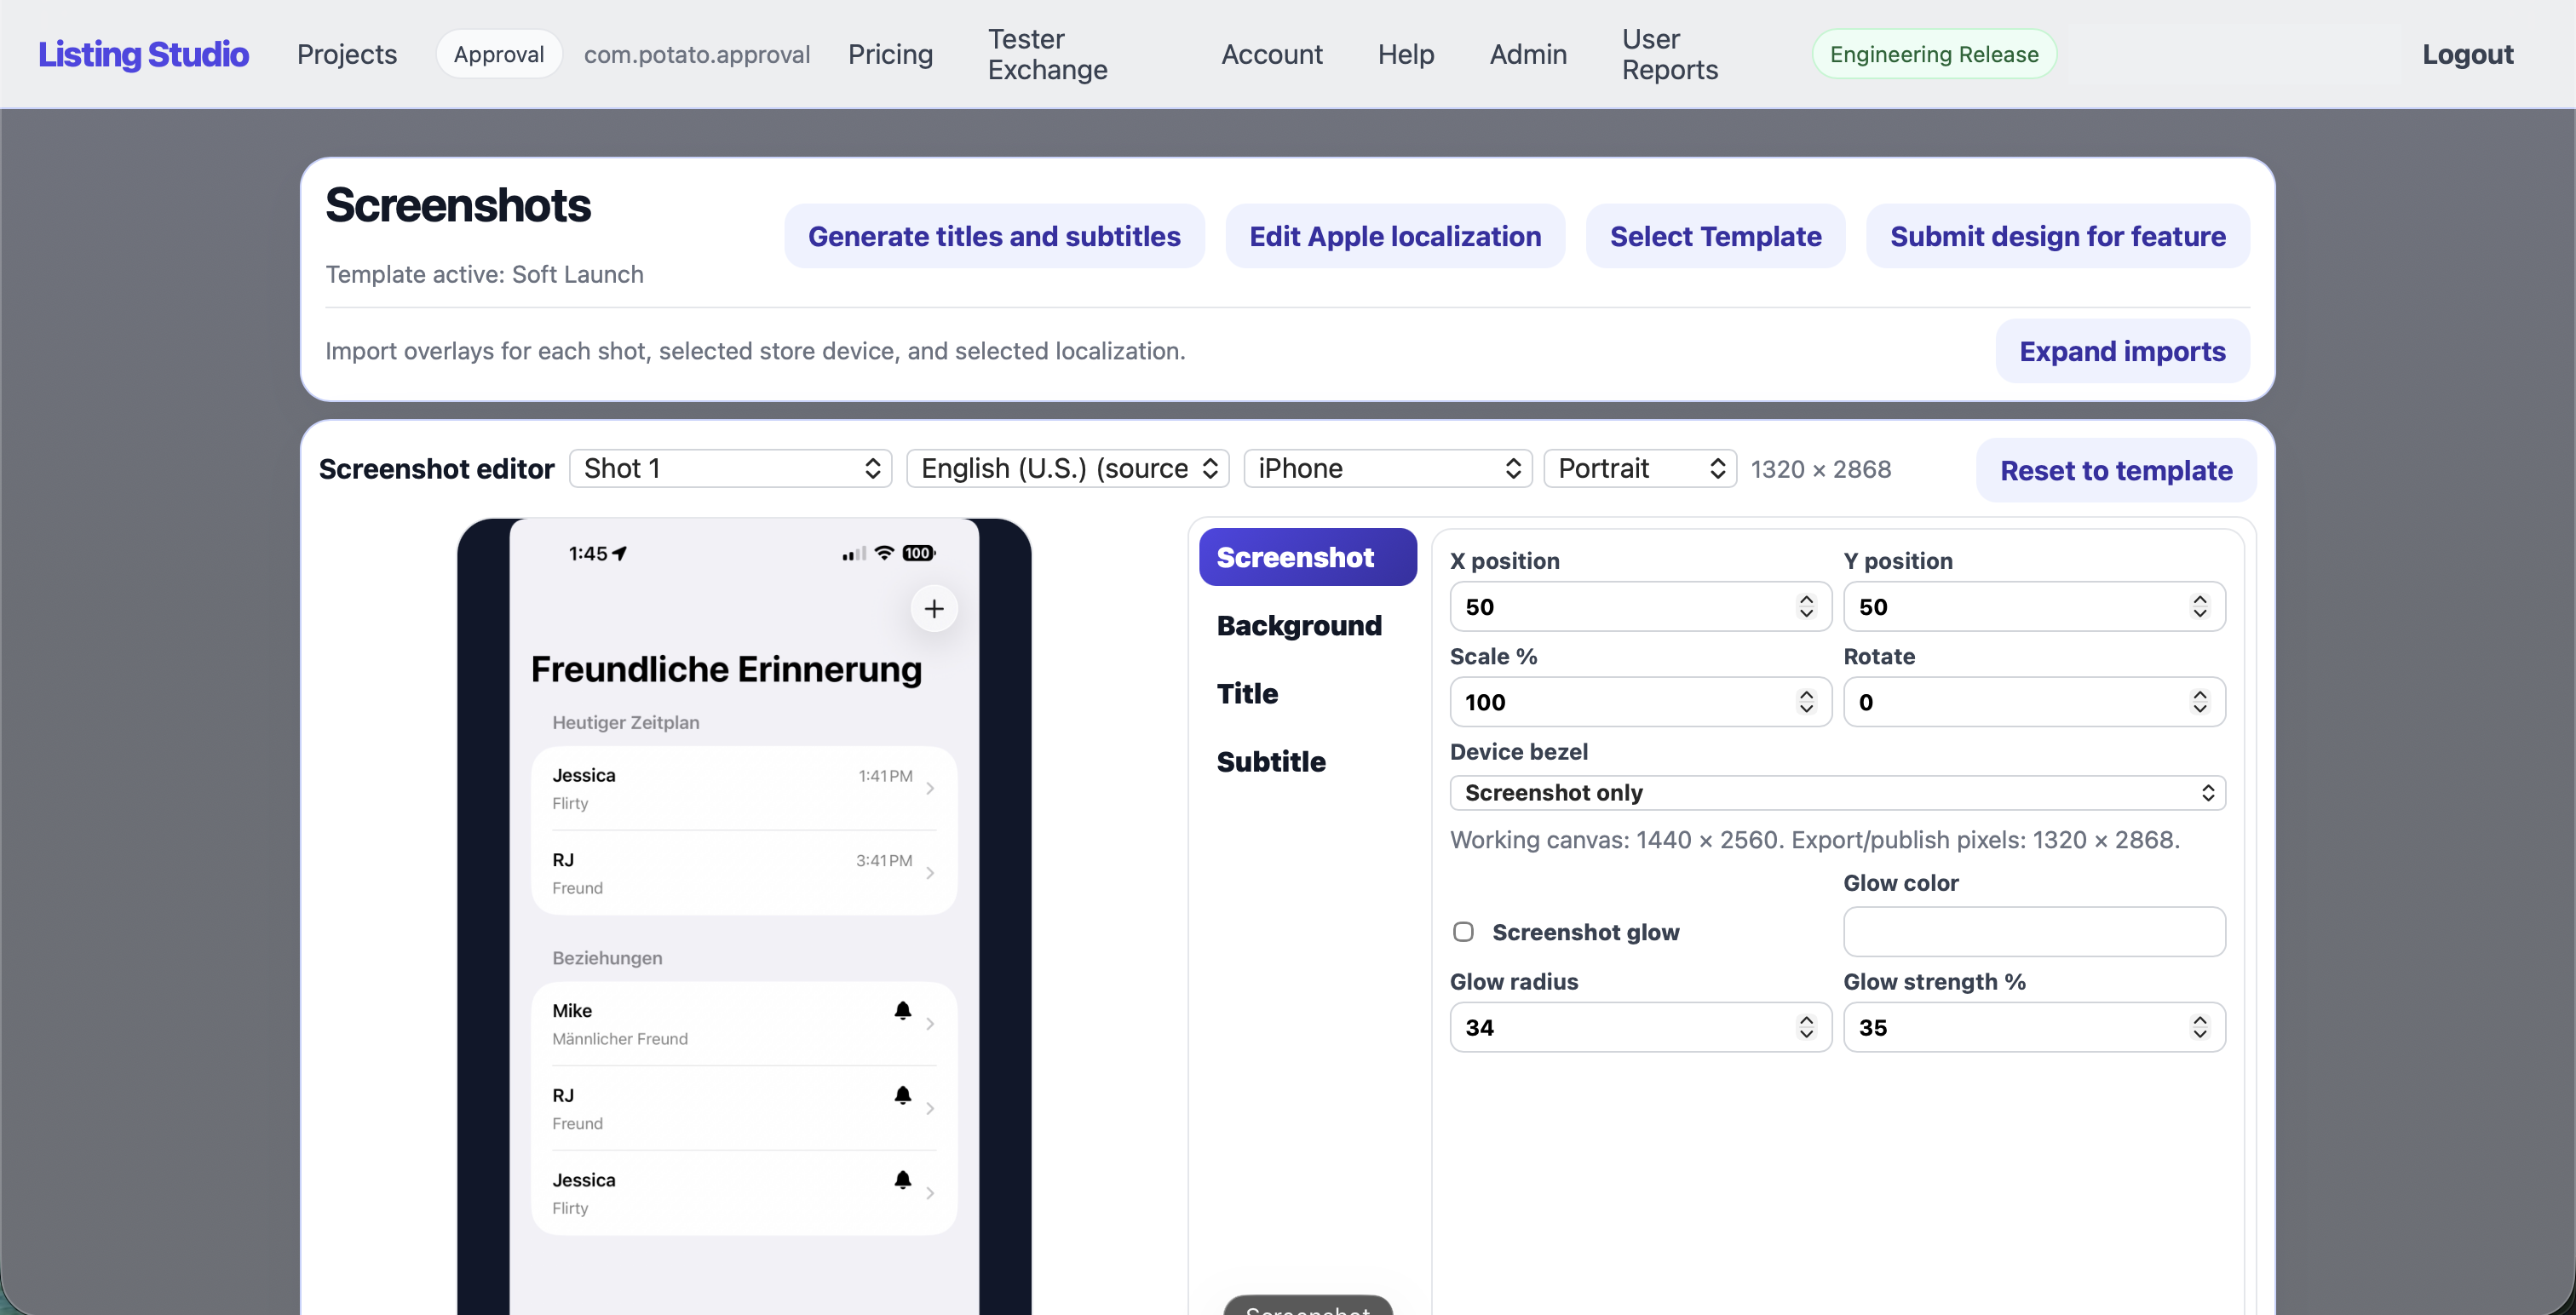The height and width of the screenshot is (1315, 2576).
Task: Click Submit design for feature
Action: 2057,236
